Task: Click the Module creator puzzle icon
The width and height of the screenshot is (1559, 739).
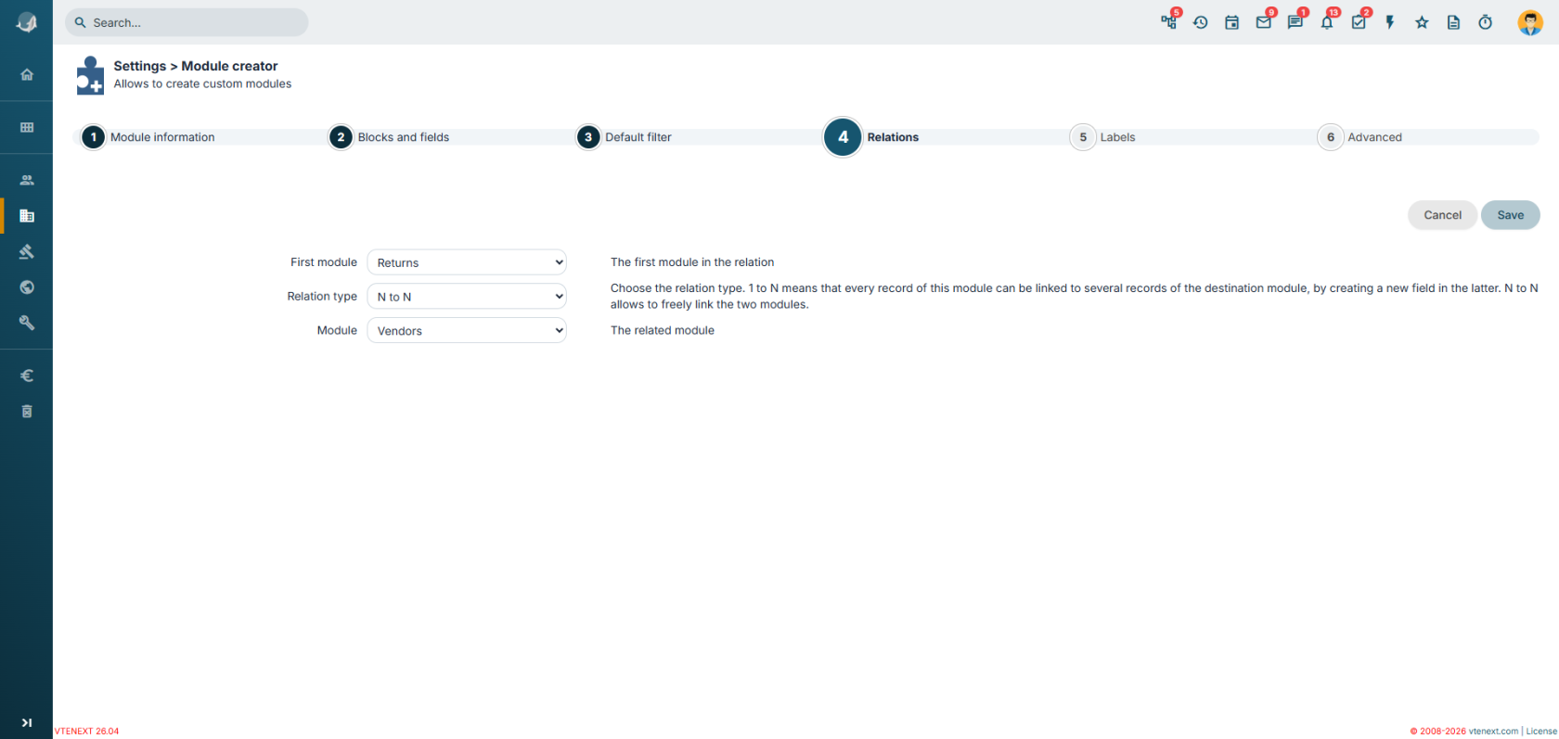Action: pyautogui.click(x=90, y=75)
